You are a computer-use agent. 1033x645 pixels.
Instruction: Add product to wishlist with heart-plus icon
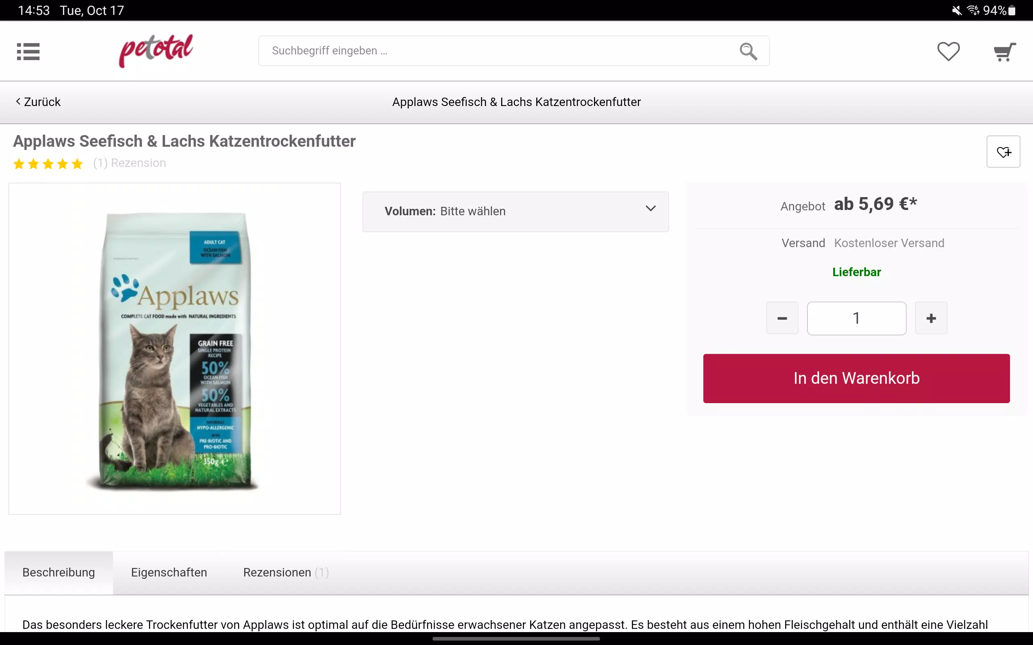(1003, 152)
